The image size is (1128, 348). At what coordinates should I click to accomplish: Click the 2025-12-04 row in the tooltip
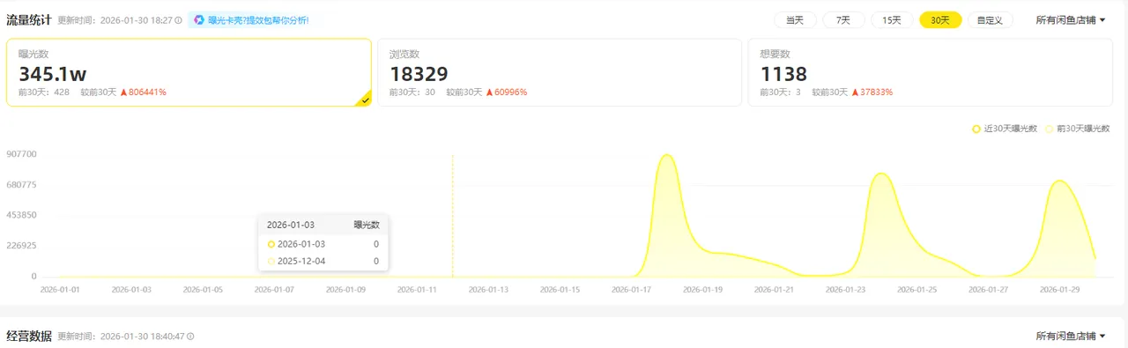[x=323, y=261]
